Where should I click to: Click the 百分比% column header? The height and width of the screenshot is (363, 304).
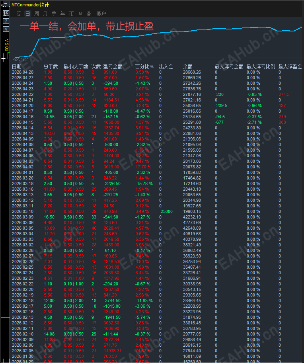pyautogui.click(x=144, y=67)
